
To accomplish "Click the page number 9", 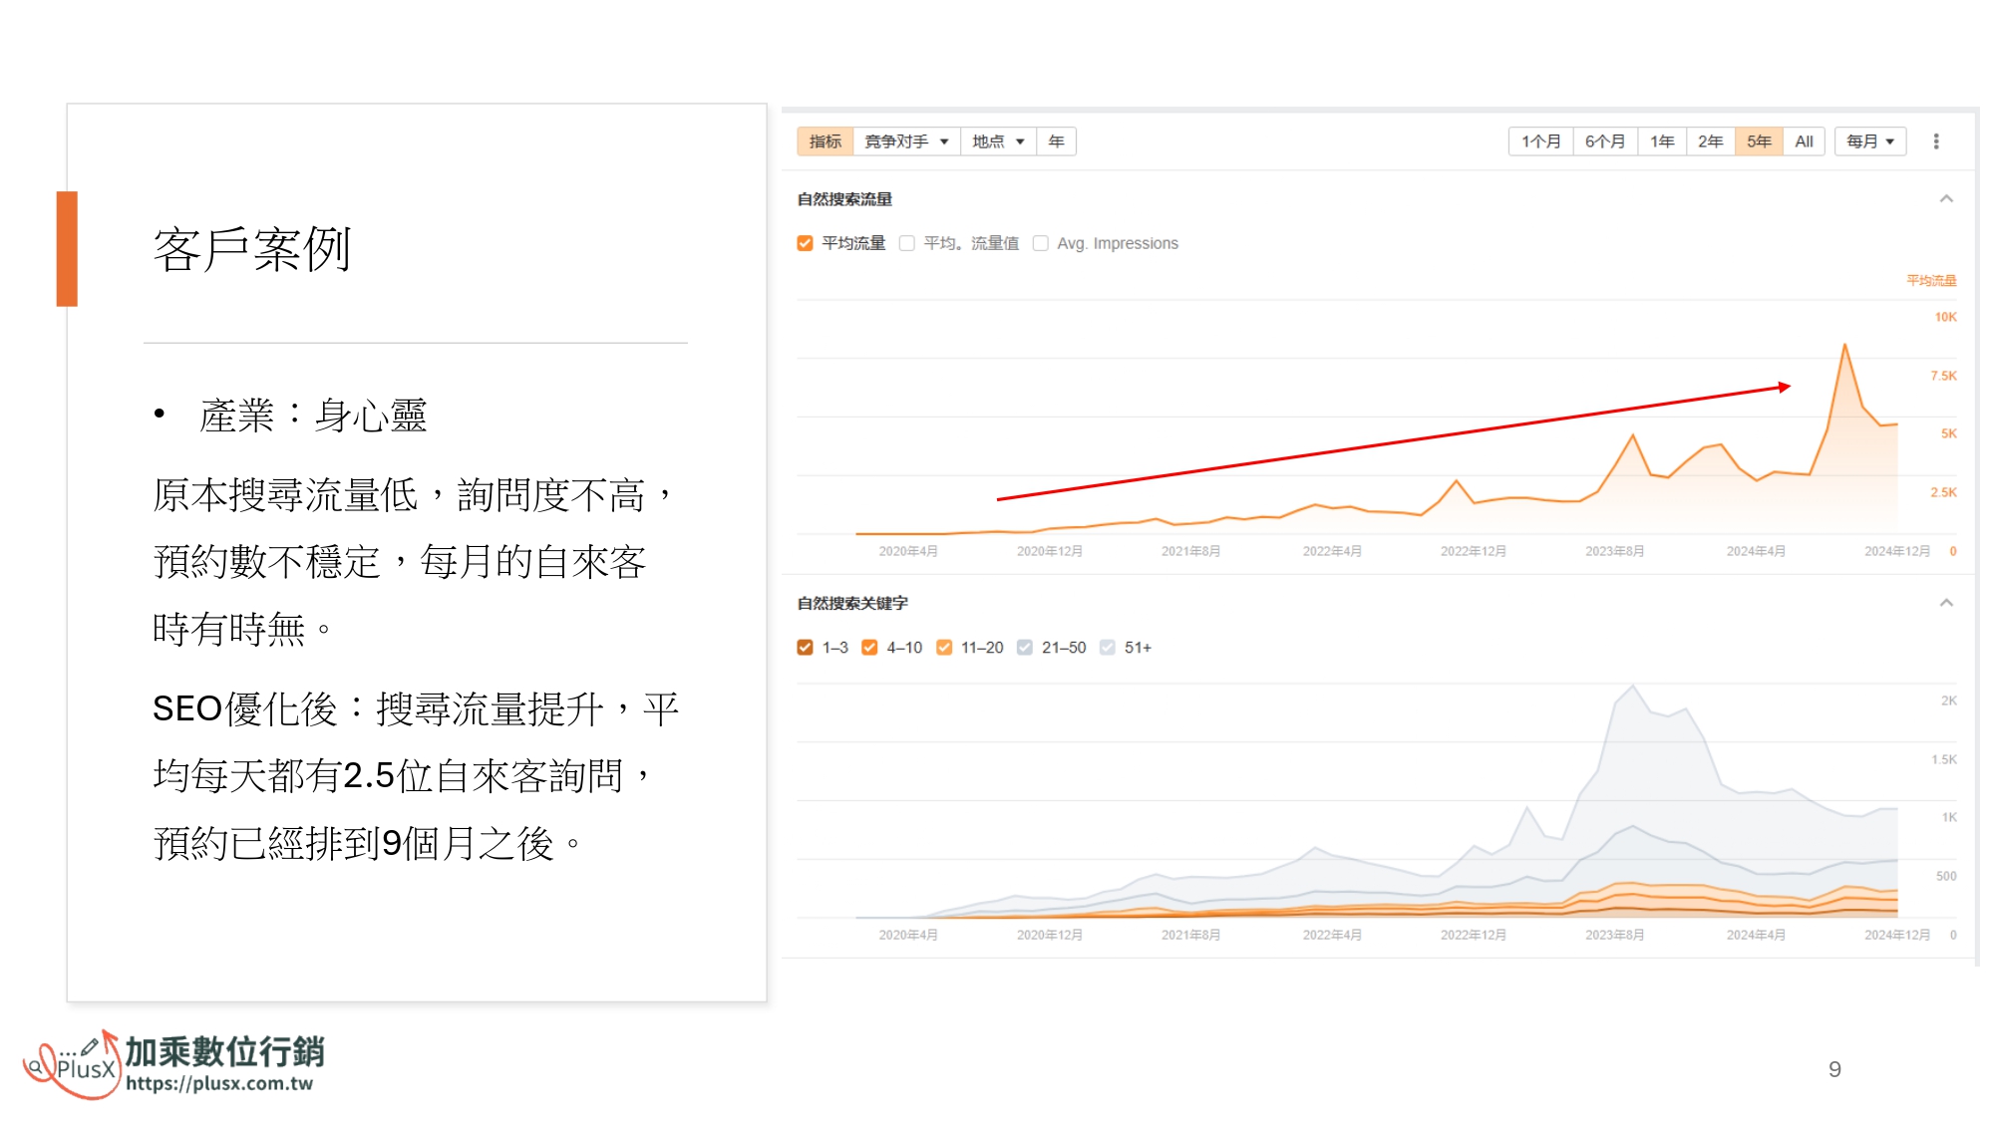I will pyautogui.click(x=1834, y=1069).
